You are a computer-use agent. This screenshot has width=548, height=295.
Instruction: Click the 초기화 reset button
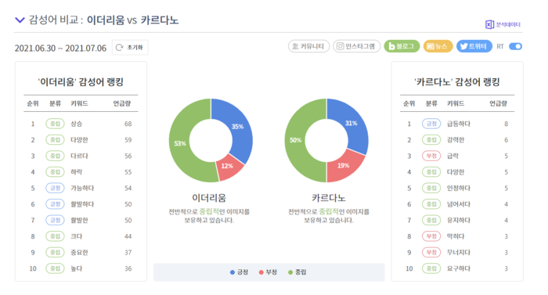[130, 48]
